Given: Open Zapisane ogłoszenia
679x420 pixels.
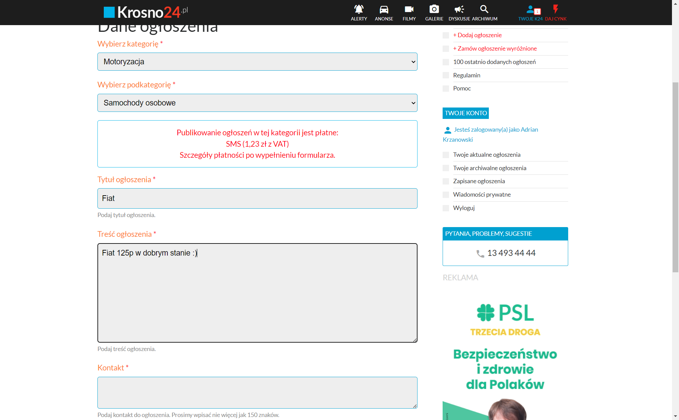Looking at the screenshot, I should tap(479, 181).
